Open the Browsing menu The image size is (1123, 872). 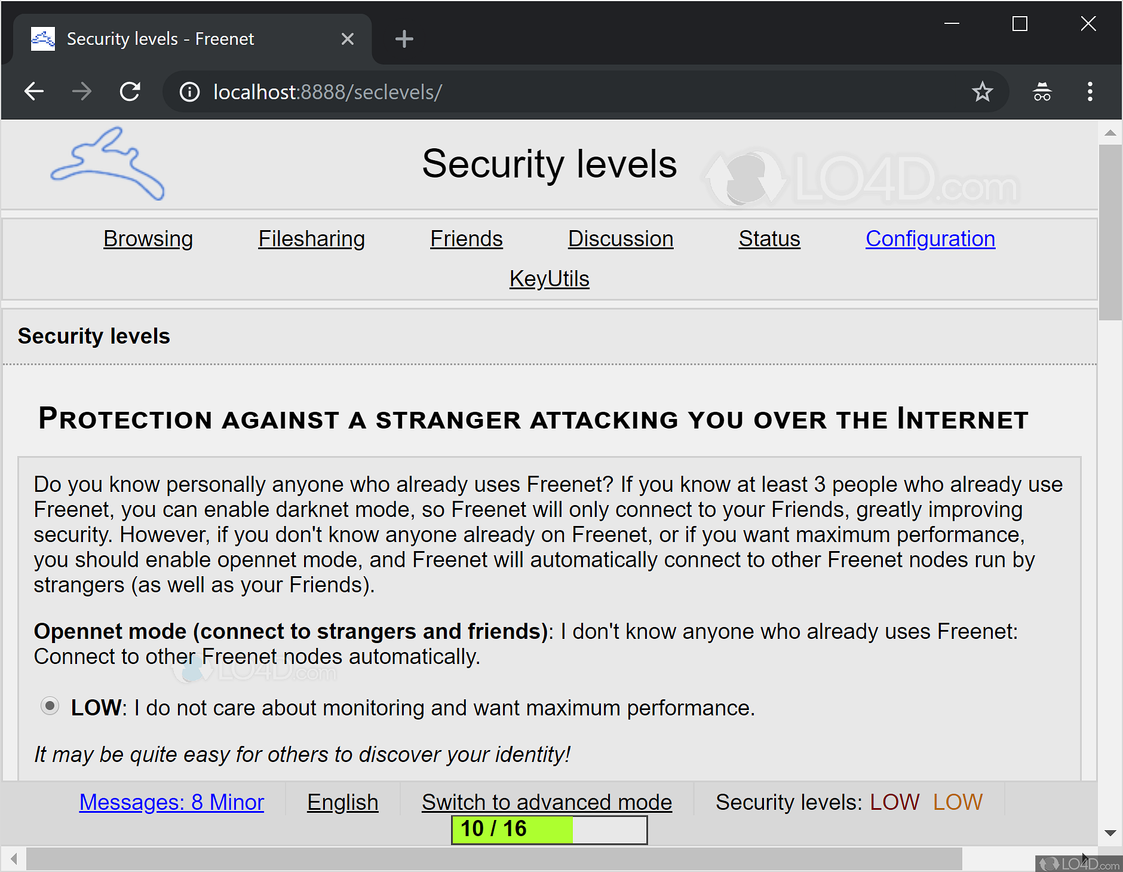click(x=148, y=238)
